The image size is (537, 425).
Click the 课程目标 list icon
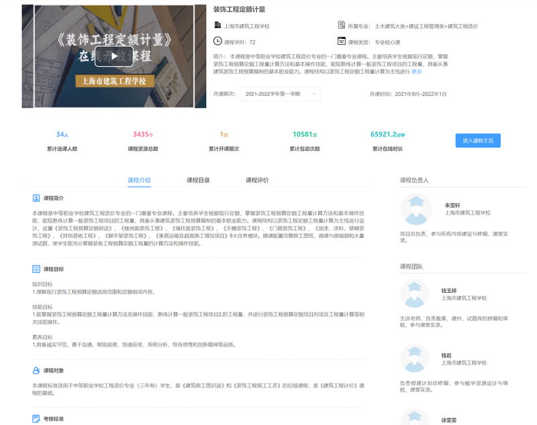[x=36, y=269]
